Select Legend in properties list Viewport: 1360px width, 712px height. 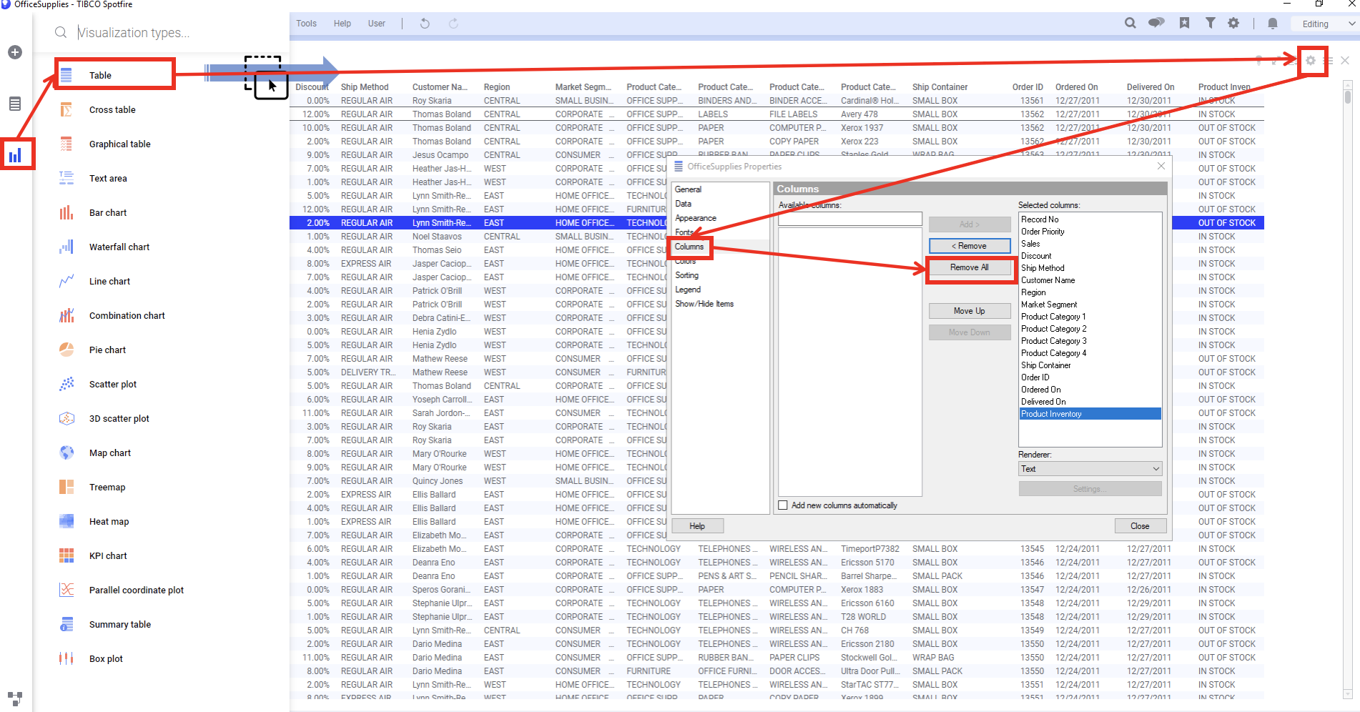688,290
